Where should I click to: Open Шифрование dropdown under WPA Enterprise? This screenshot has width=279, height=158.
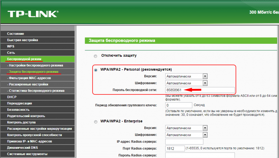186,135
